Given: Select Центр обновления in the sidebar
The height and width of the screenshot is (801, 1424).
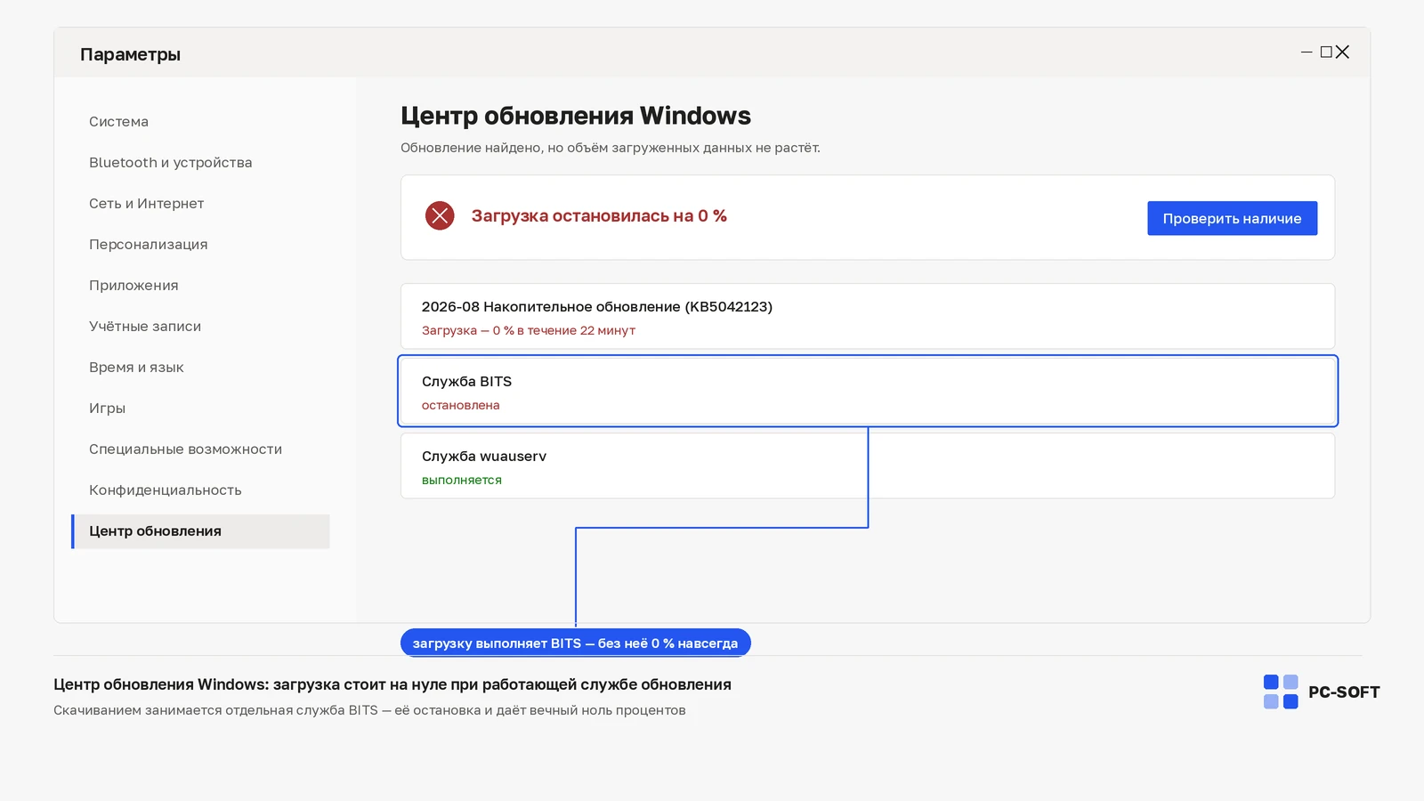Looking at the screenshot, I should 200,531.
